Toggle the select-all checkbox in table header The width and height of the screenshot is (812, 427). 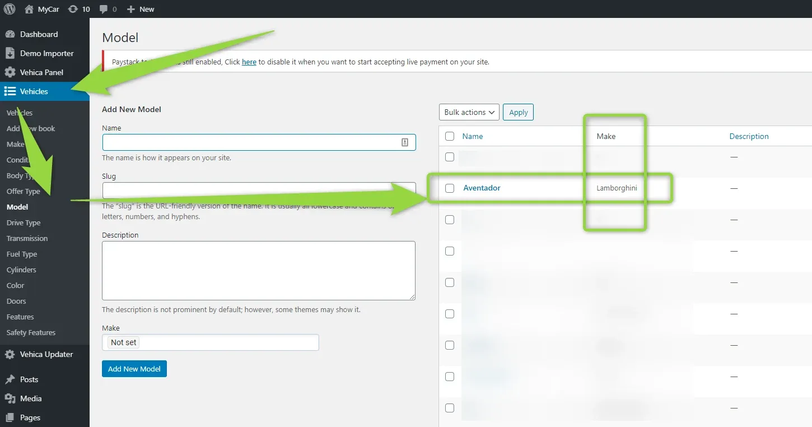pyautogui.click(x=450, y=136)
